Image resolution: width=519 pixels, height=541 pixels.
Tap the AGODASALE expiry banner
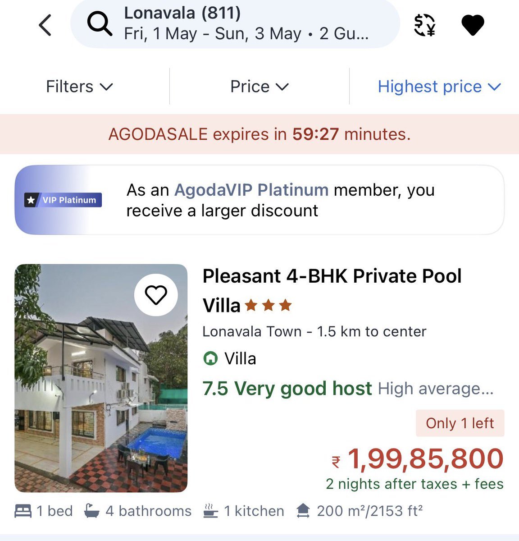[x=259, y=134]
